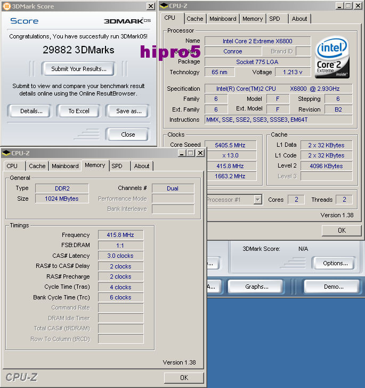Click memory Type field DDR2

(x=62, y=188)
